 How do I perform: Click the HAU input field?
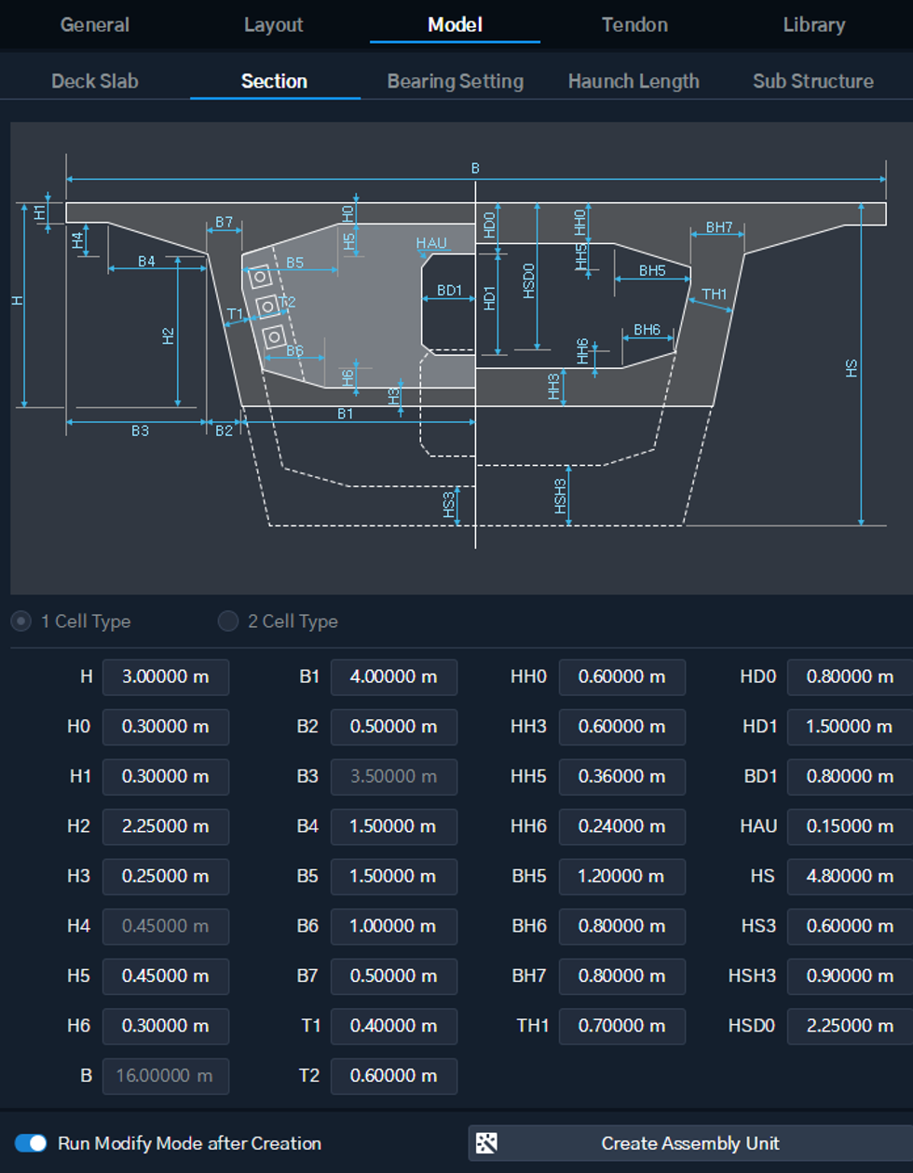tap(850, 826)
